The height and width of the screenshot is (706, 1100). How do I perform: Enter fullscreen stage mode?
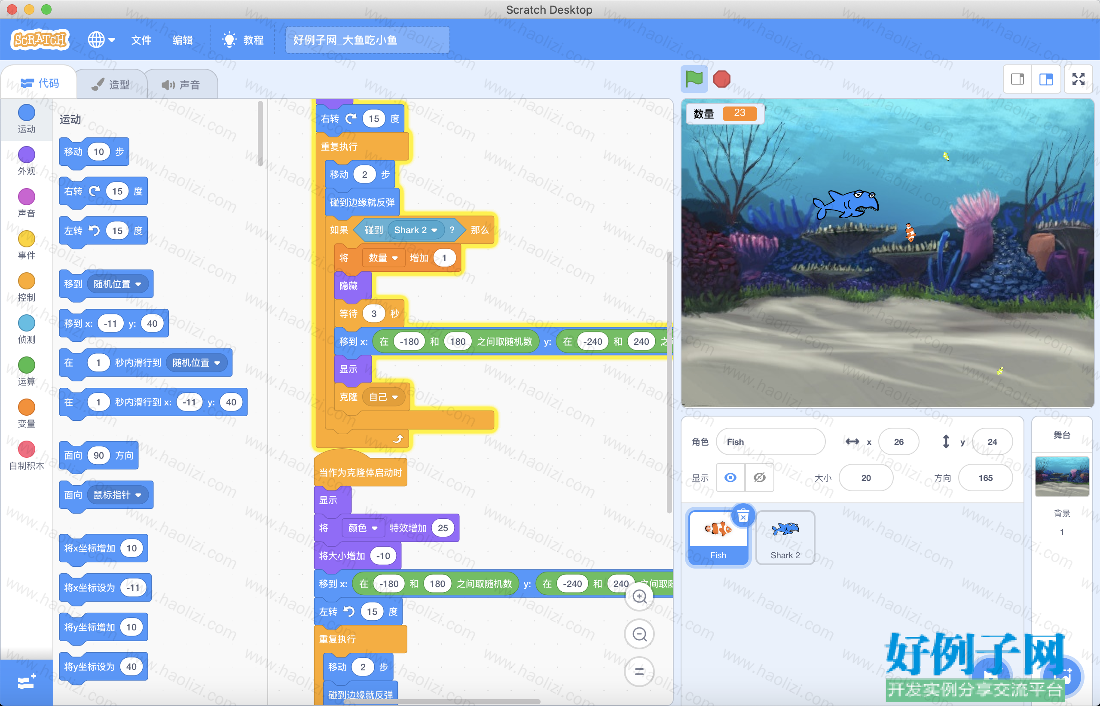click(x=1079, y=79)
